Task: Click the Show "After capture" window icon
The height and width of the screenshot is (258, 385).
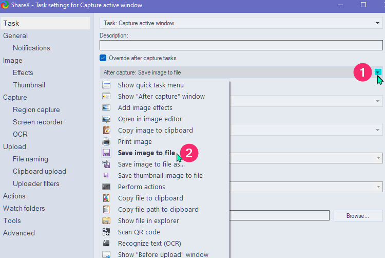Action: click(106, 96)
